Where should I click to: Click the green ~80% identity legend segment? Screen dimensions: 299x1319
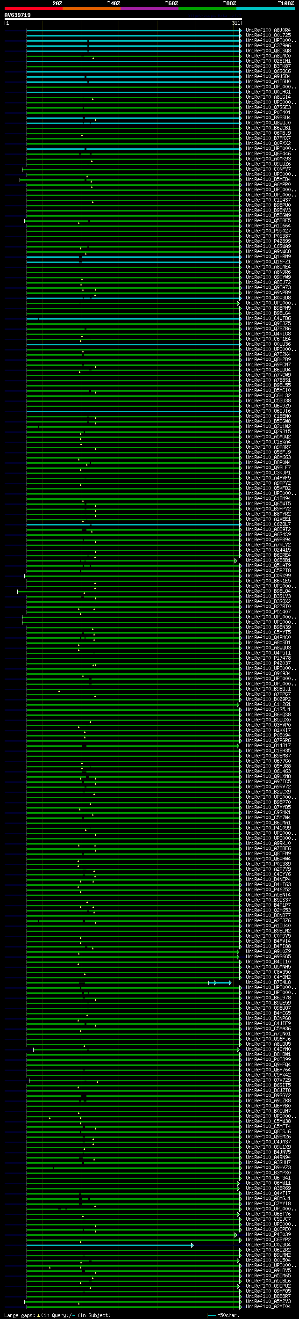[x=207, y=8]
